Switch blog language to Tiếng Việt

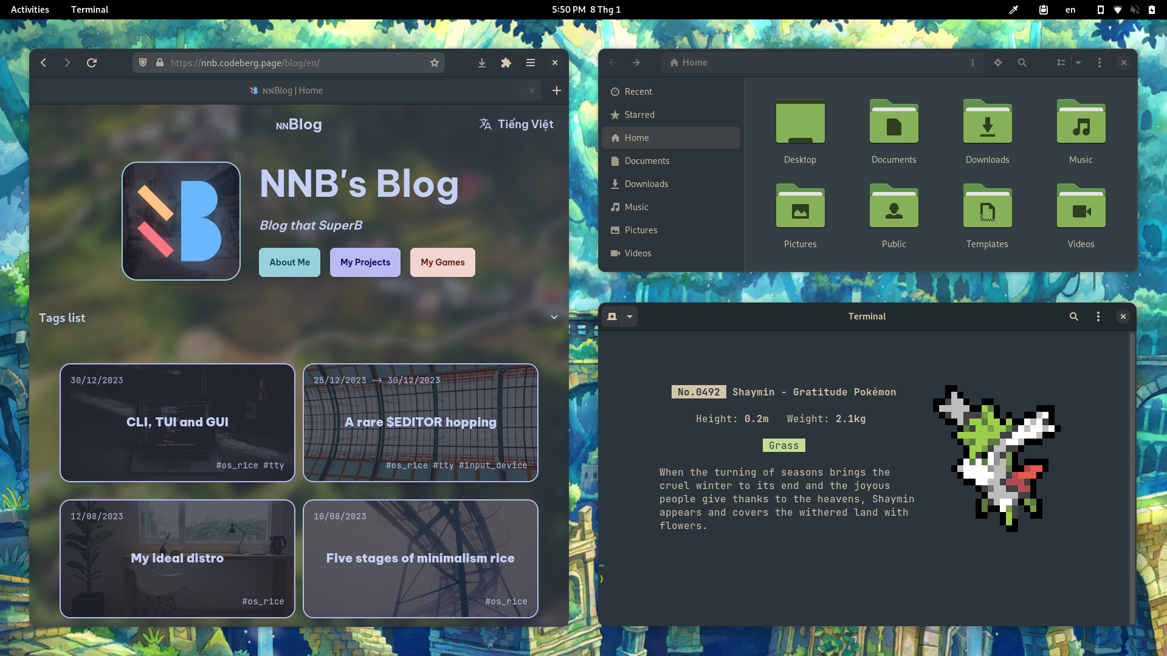[516, 124]
